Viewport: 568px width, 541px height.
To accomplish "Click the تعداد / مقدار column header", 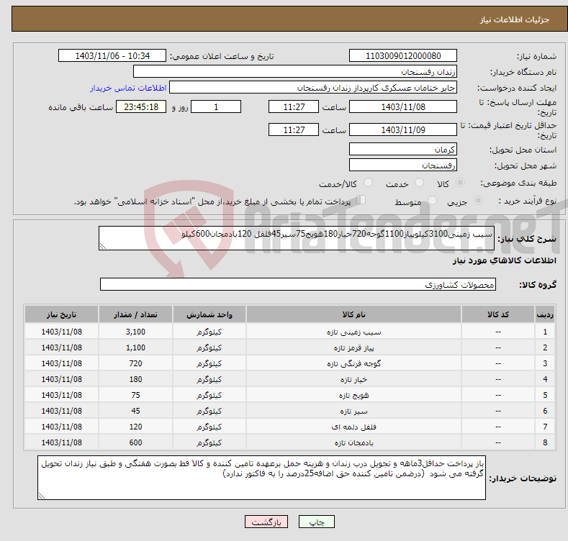I will click(x=135, y=314).
